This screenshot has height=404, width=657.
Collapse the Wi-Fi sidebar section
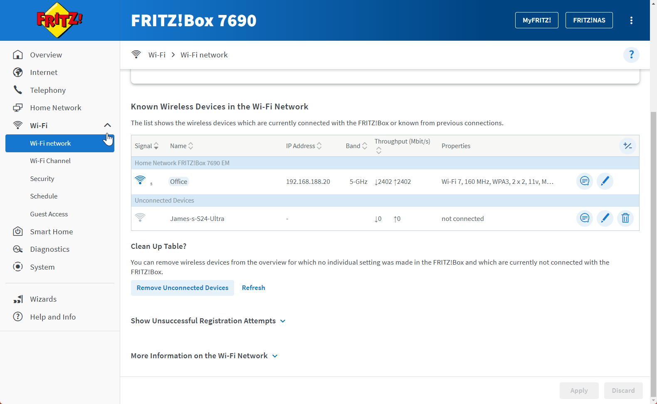pyautogui.click(x=107, y=125)
